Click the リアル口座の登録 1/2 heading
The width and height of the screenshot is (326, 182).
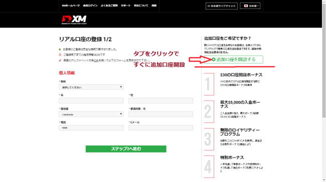click(x=85, y=39)
